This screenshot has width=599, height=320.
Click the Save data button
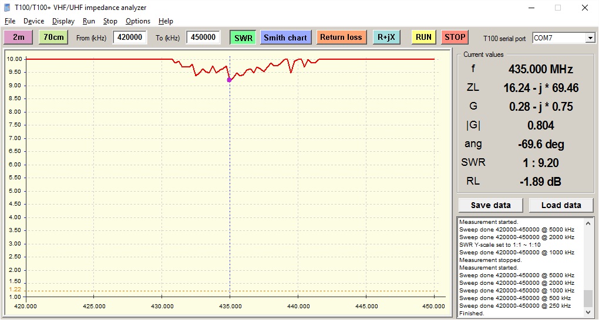pyautogui.click(x=490, y=205)
